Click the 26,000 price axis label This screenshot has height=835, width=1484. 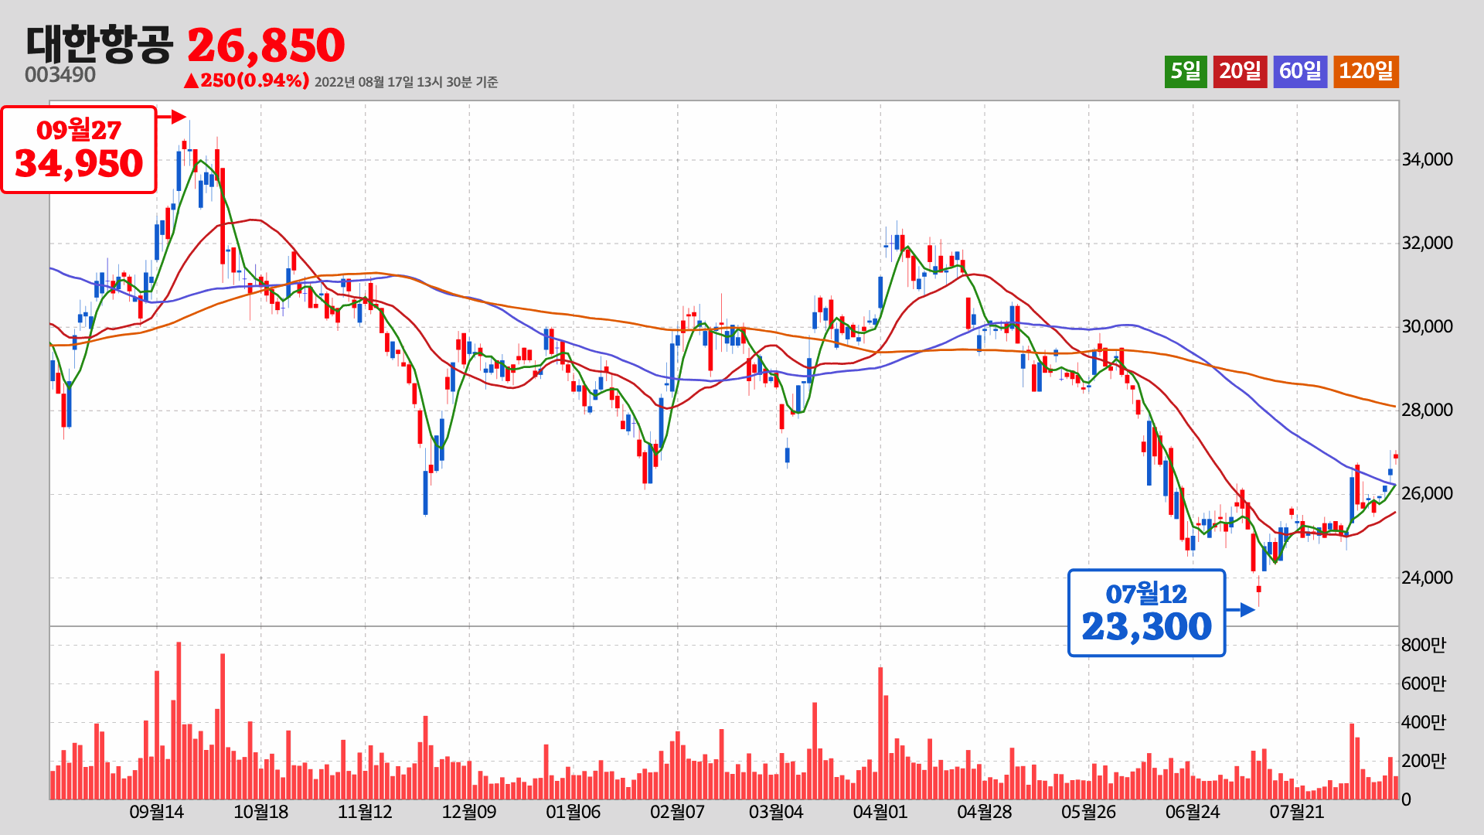click(x=1427, y=494)
